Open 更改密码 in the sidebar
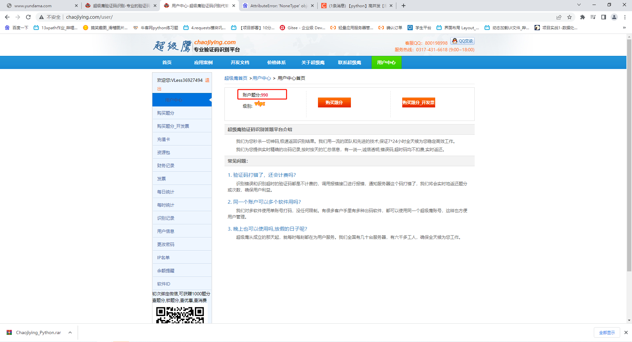Image resolution: width=632 pixels, height=342 pixels. tap(182, 244)
